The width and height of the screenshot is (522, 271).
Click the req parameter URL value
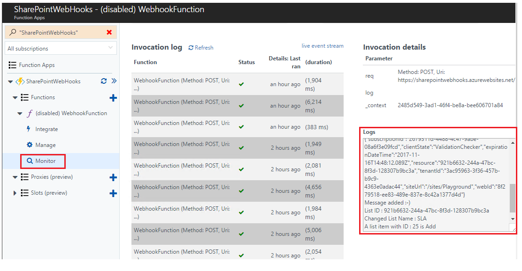point(456,76)
